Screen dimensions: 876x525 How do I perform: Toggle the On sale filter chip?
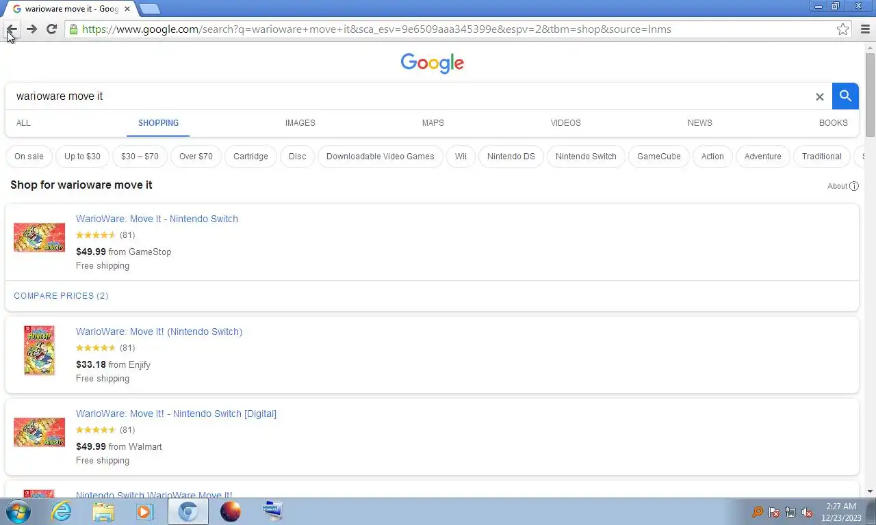coord(29,157)
